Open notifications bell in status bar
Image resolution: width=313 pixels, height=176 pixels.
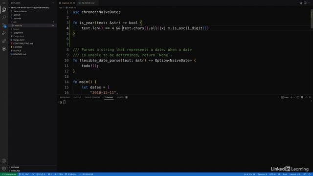coord(309,175)
